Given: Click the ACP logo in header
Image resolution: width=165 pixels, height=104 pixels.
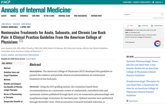Looking at the screenshot, I should [6, 2].
